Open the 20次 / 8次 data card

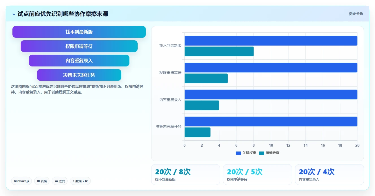click(x=186, y=175)
